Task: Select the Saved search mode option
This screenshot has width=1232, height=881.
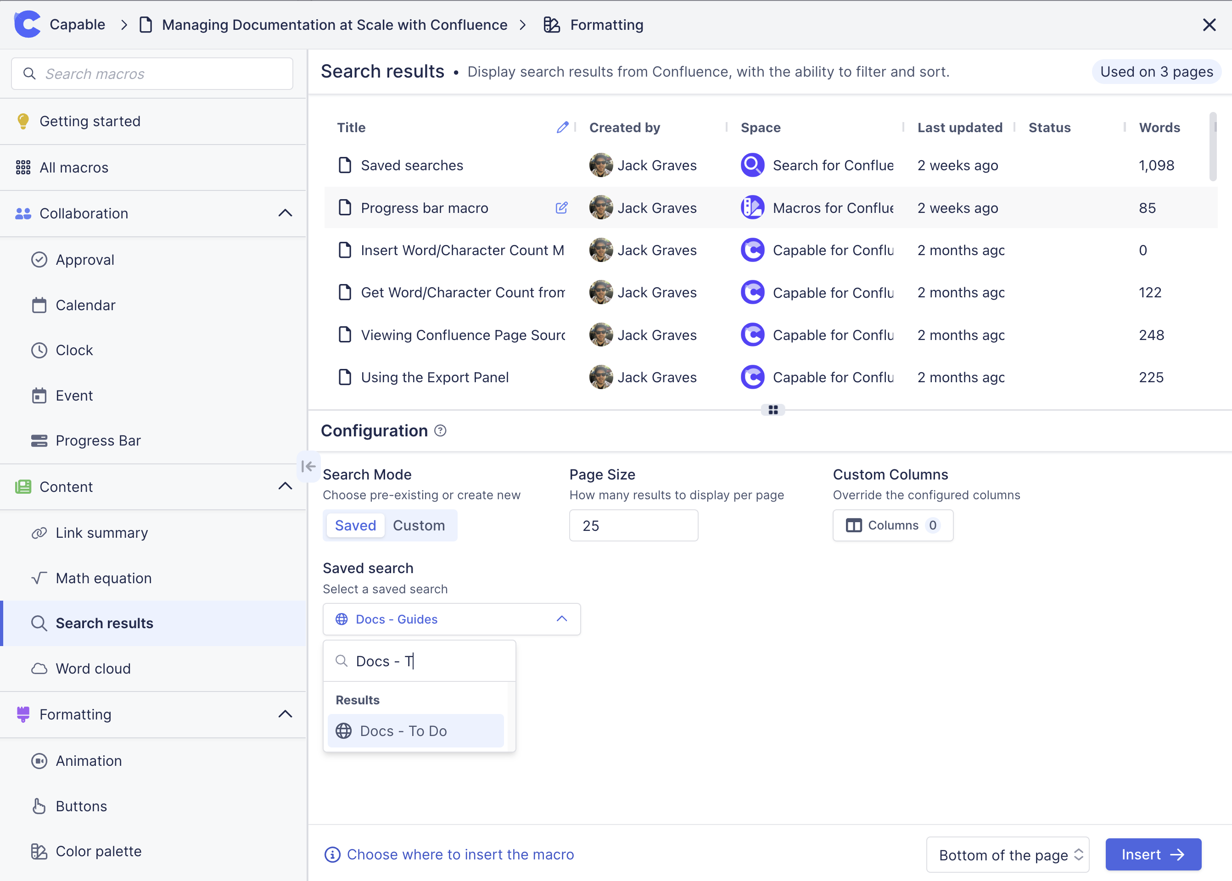Action: pos(355,525)
